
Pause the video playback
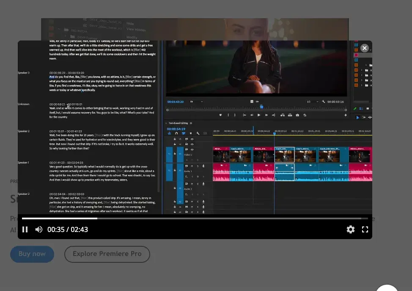[25, 229]
